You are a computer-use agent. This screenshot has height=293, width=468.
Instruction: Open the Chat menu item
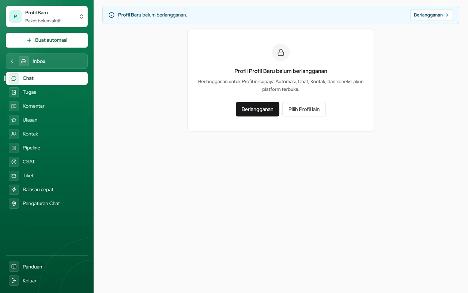coord(47,78)
